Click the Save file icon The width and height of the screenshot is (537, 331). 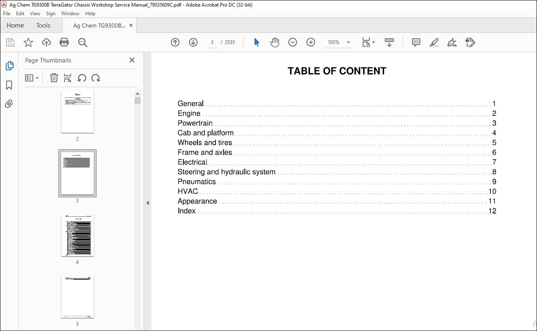[x=10, y=42]
